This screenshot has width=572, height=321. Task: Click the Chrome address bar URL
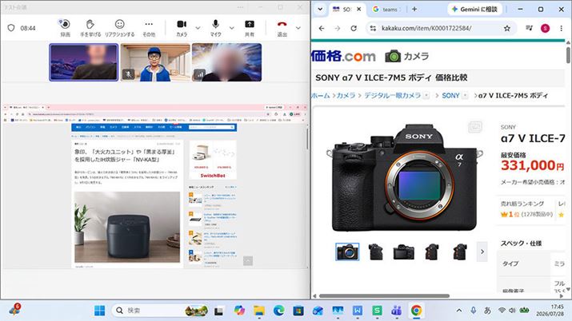pos(426,28)
